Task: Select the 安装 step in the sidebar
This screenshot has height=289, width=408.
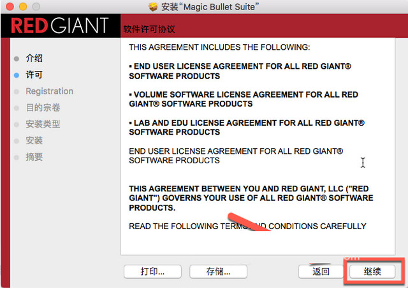Action: (x=34, y=140)
